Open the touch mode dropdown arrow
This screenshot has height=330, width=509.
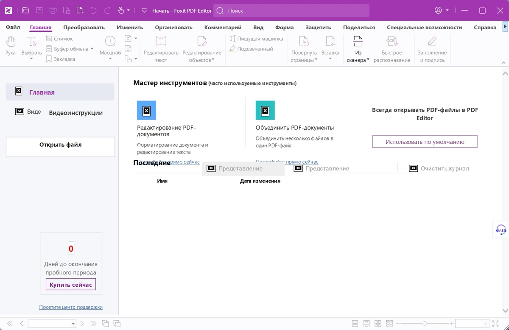click(x=129, y=11)
